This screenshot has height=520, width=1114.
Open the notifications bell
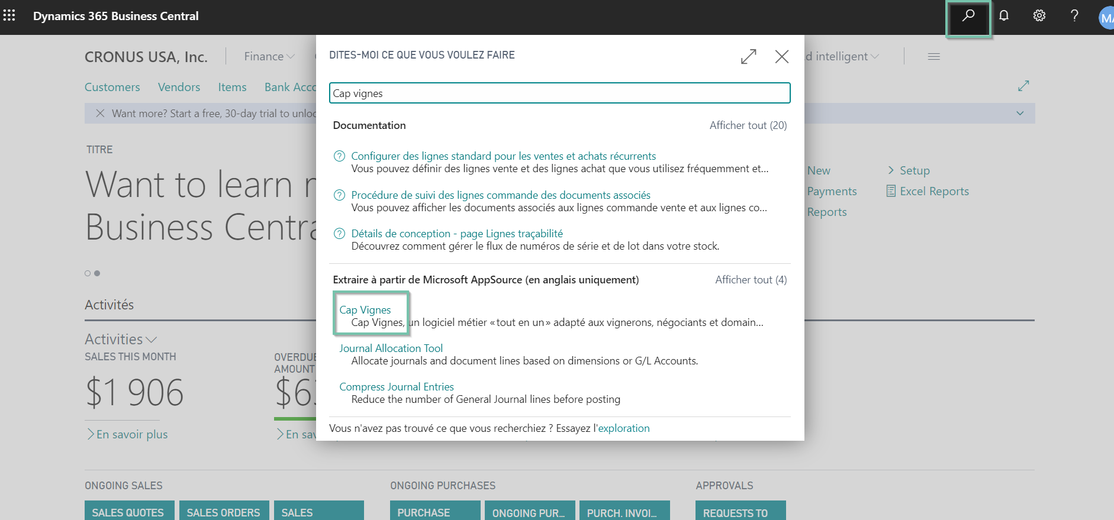(x=1004, y=16)
